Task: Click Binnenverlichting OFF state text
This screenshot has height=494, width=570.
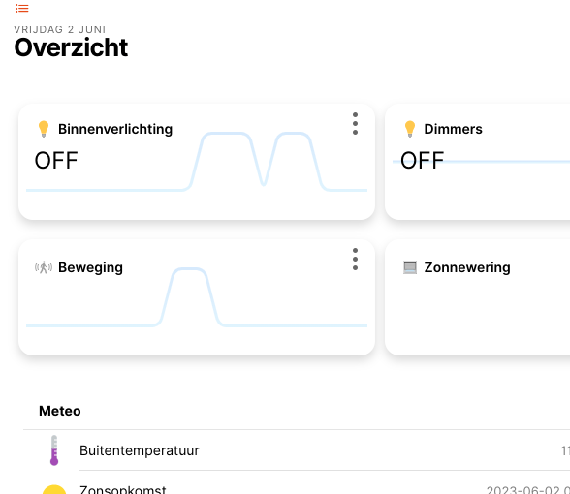Action: tap(56, 160)
